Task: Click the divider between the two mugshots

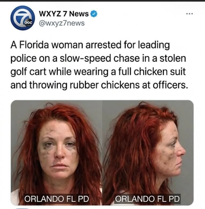Action: 102,153
